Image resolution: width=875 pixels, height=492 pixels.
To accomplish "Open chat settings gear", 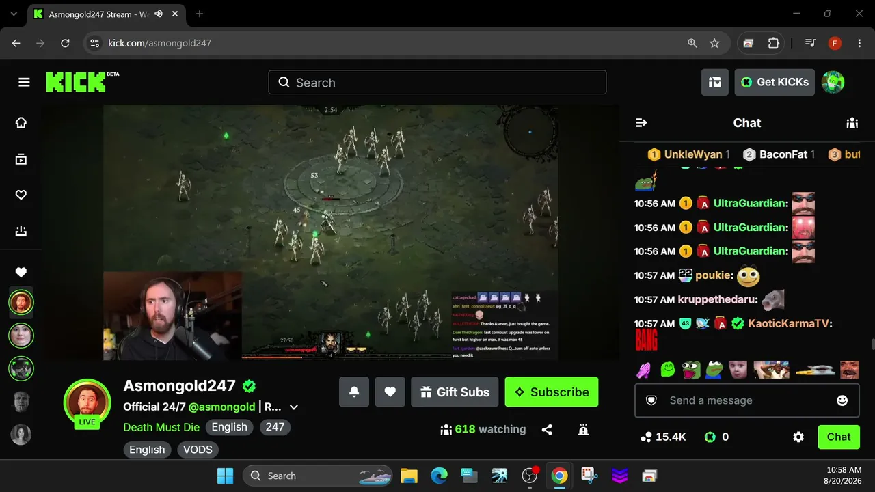I will pos(798,437).
